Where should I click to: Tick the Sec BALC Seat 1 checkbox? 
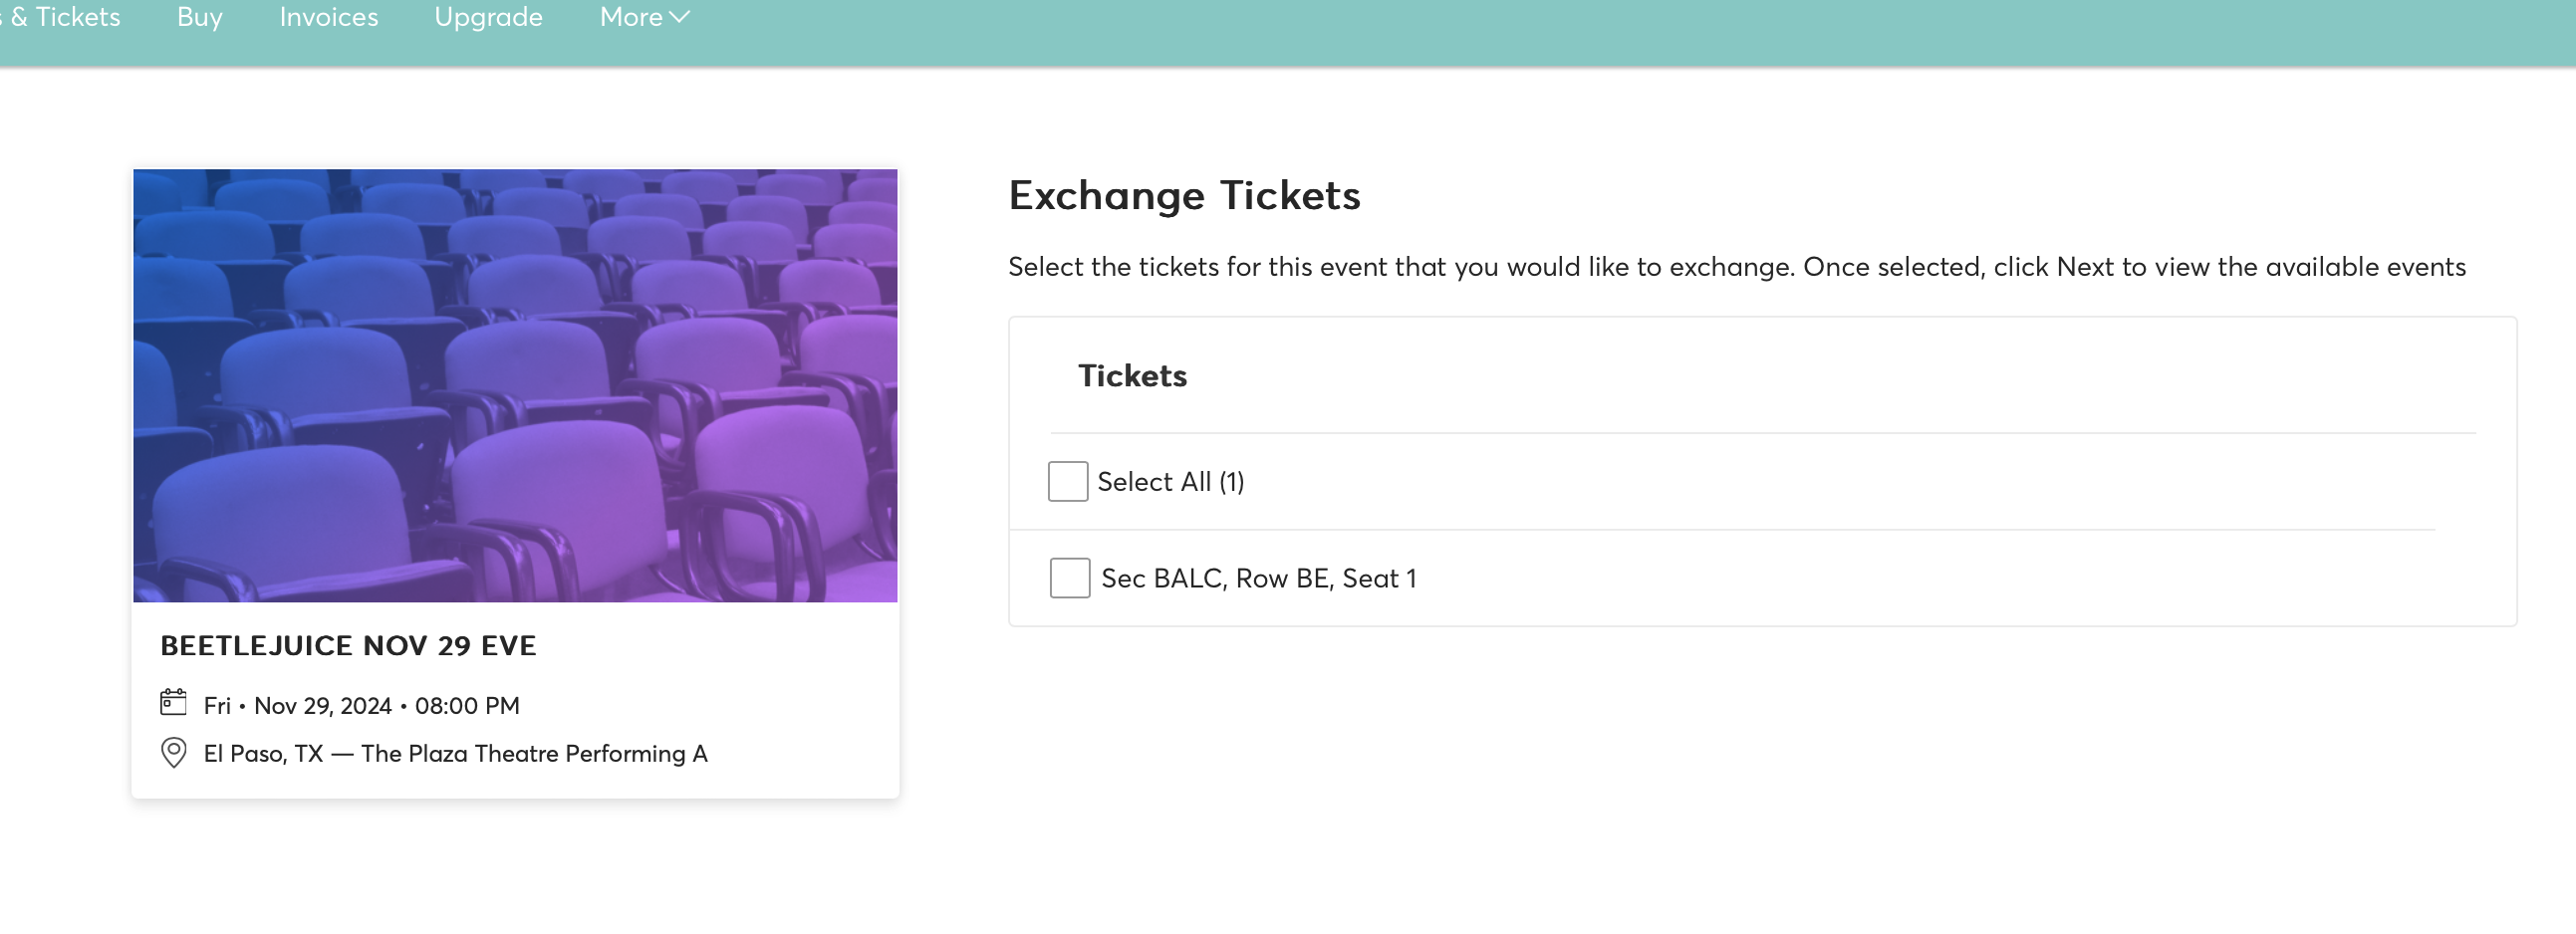pos(1069,578)
